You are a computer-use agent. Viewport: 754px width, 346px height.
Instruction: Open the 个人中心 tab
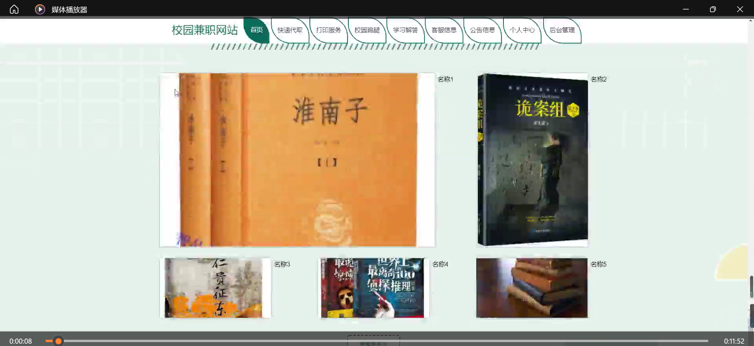[x=522, y=30]
